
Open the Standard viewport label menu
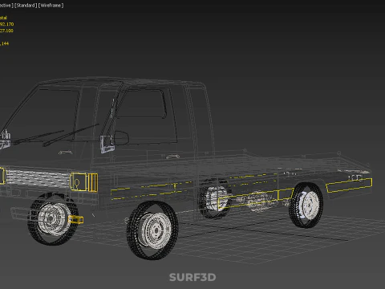26,6
